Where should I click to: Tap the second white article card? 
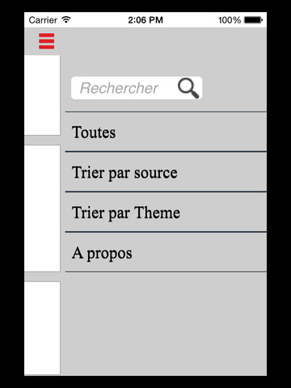tap(42, 209)
